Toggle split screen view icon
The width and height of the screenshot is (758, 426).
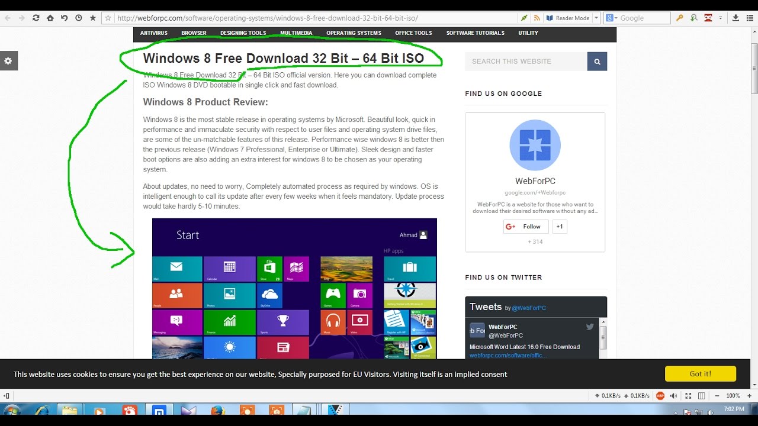click(702, 396)
